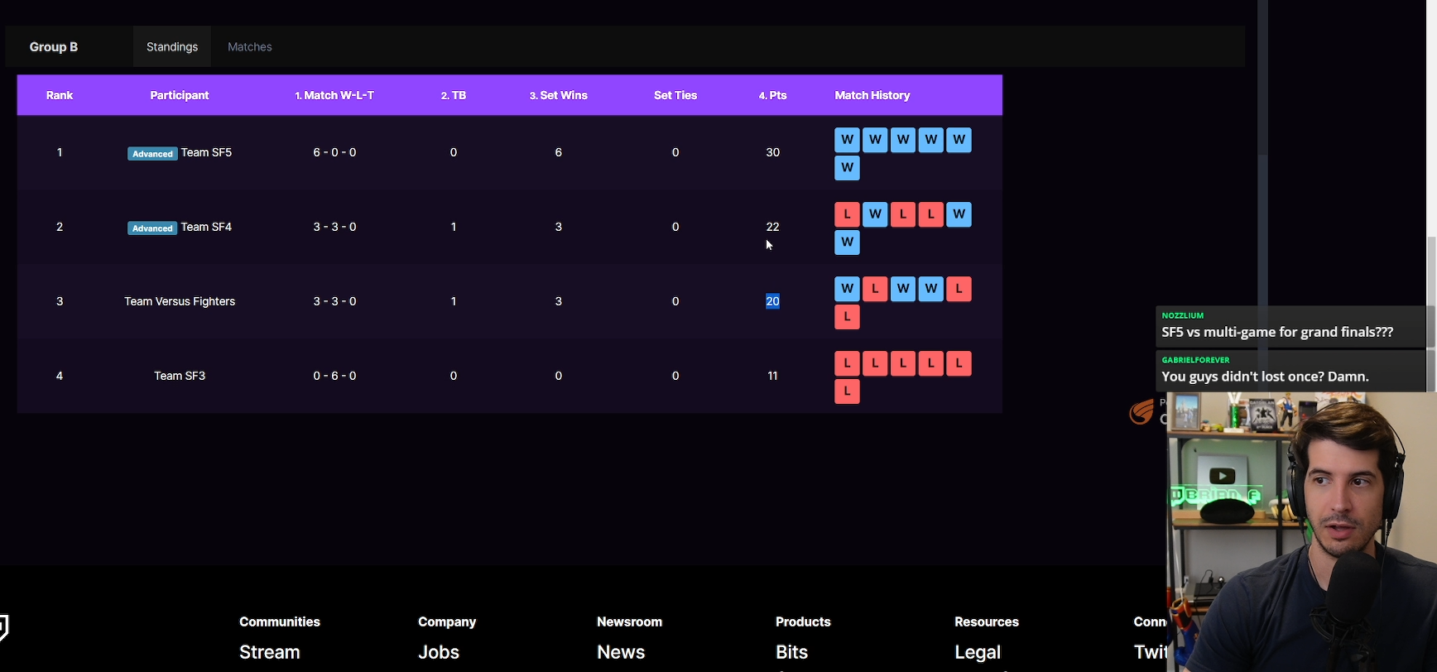The height and width of the screenshot is (672, 1437).
Task: Open the Team SF3 participant name
Action: 180,376
